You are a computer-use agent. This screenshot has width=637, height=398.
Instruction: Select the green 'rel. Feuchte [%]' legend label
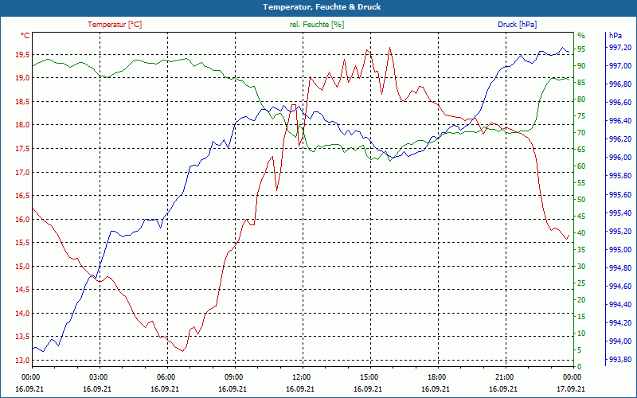point(316,25)
